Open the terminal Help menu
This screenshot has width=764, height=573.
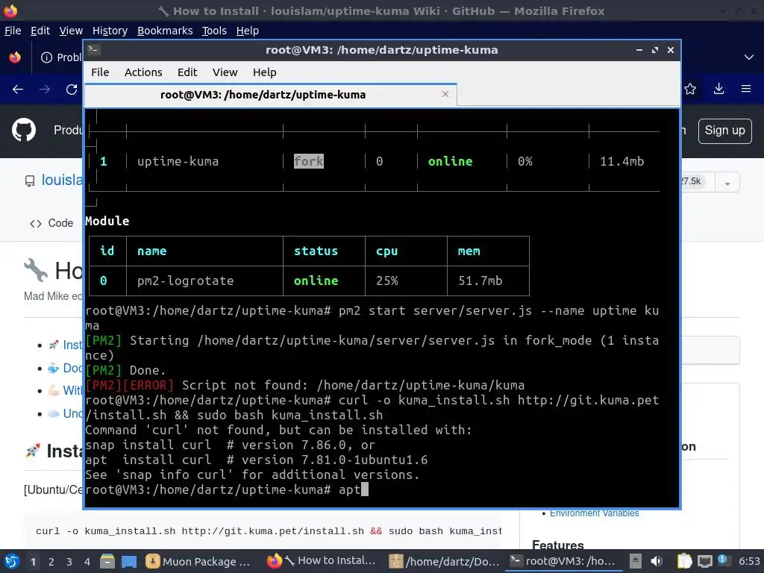tap(265, 72)
